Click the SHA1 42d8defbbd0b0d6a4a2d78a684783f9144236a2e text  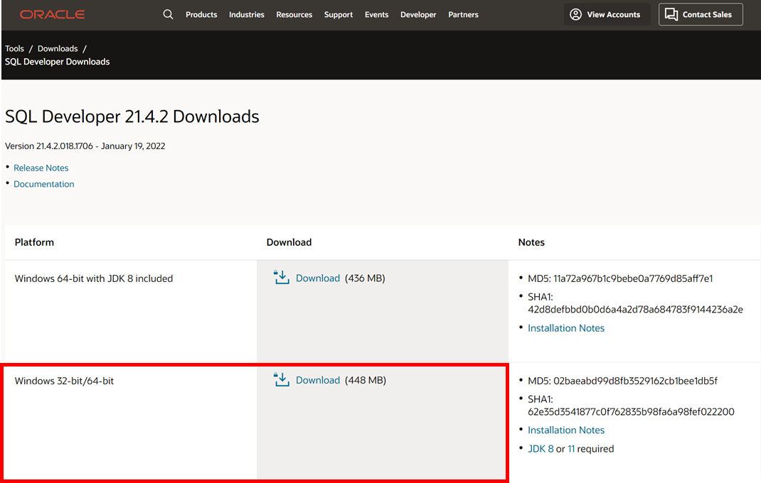(635, 303)
